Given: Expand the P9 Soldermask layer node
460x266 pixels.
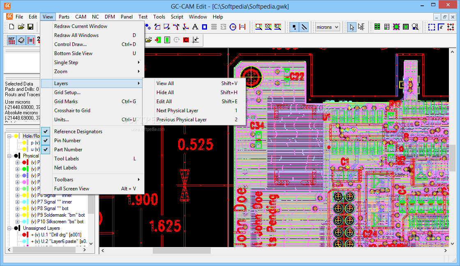Looking at the screenshot, I should (17, 215).
